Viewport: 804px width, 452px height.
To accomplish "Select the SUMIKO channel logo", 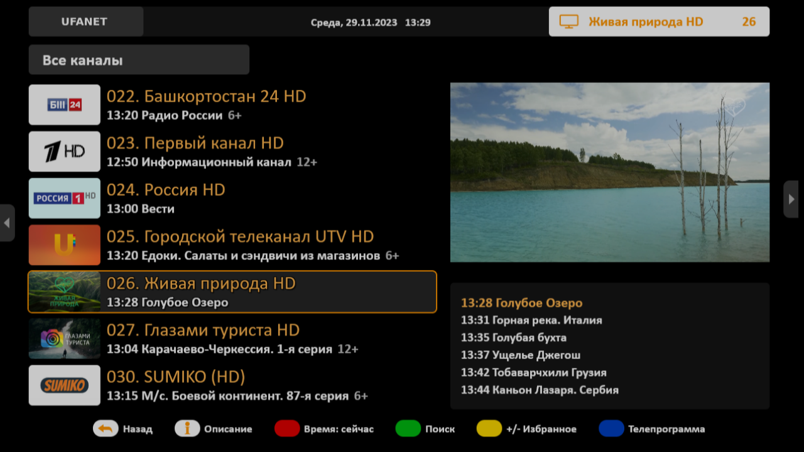I will click(x=64, y=385).
